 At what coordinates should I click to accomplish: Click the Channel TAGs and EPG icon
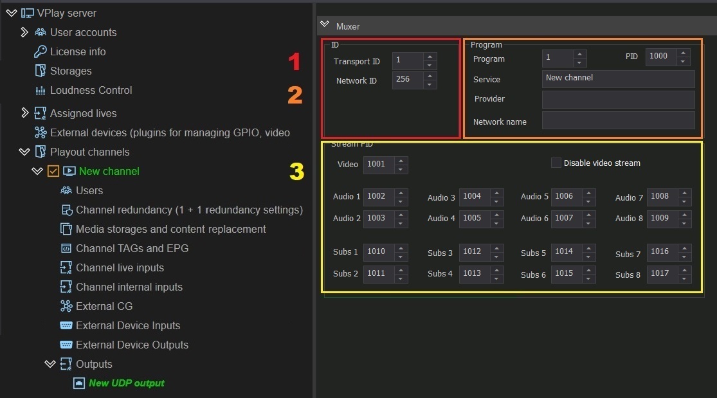click(x=66, y=248)
